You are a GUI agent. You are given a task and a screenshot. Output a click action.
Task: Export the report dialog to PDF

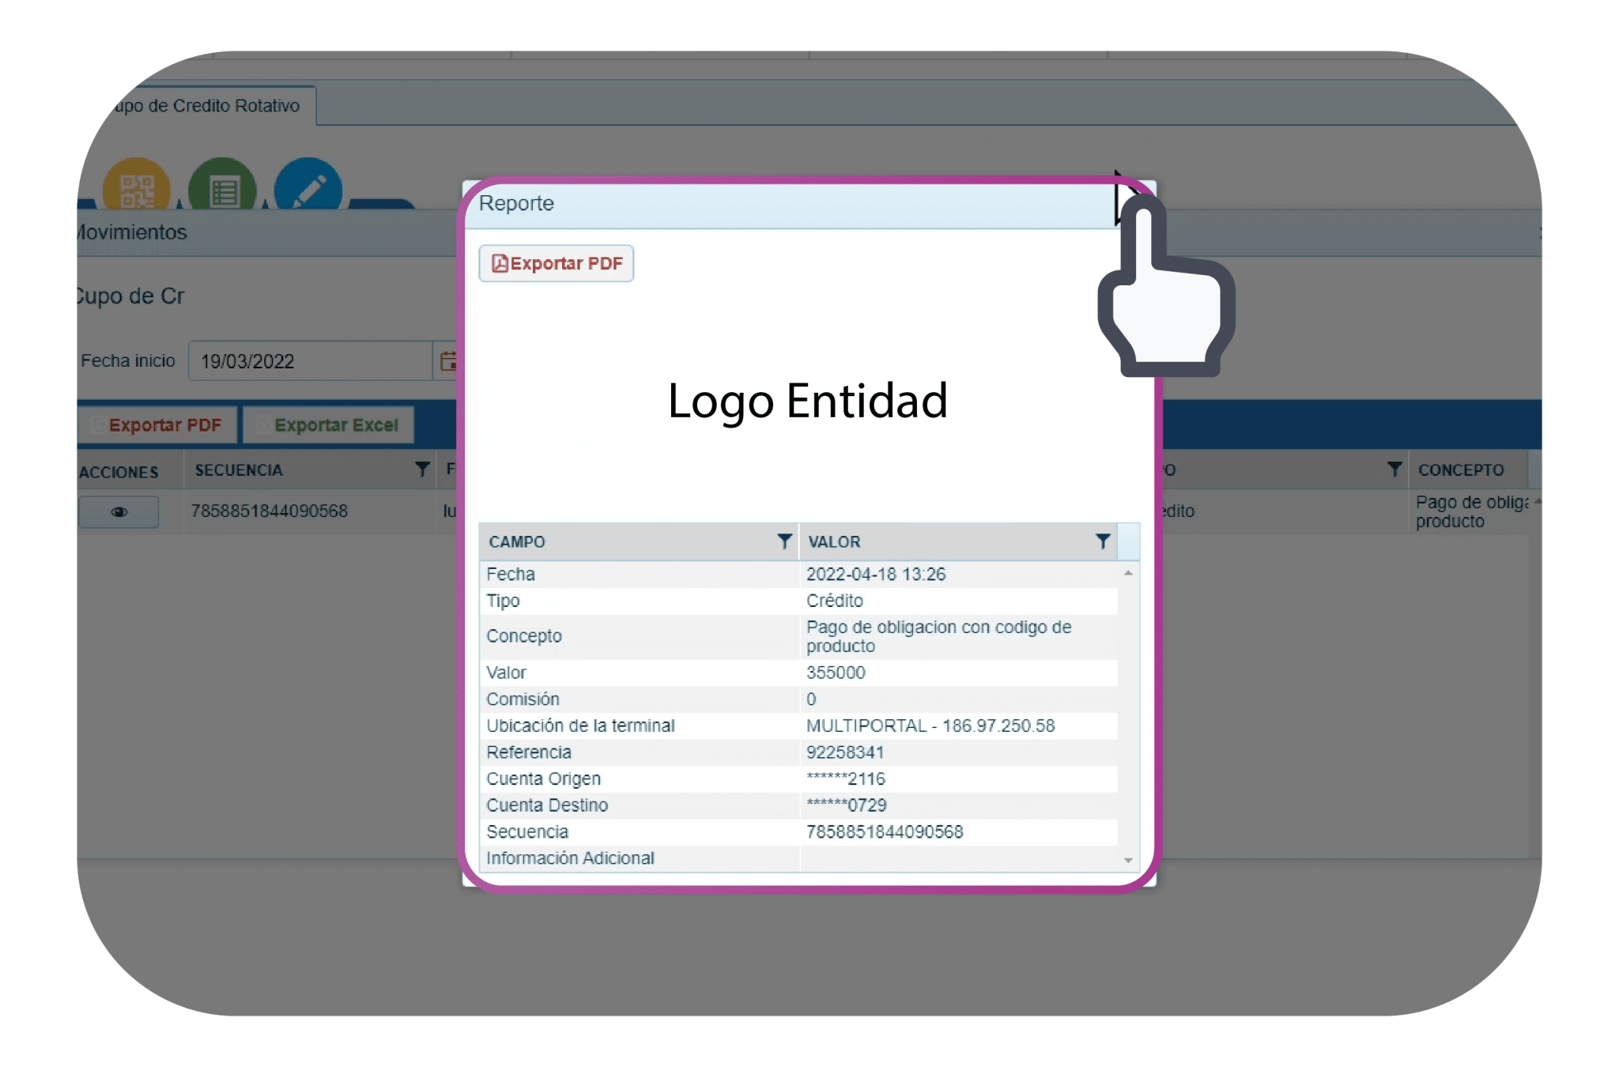[557, 263]
